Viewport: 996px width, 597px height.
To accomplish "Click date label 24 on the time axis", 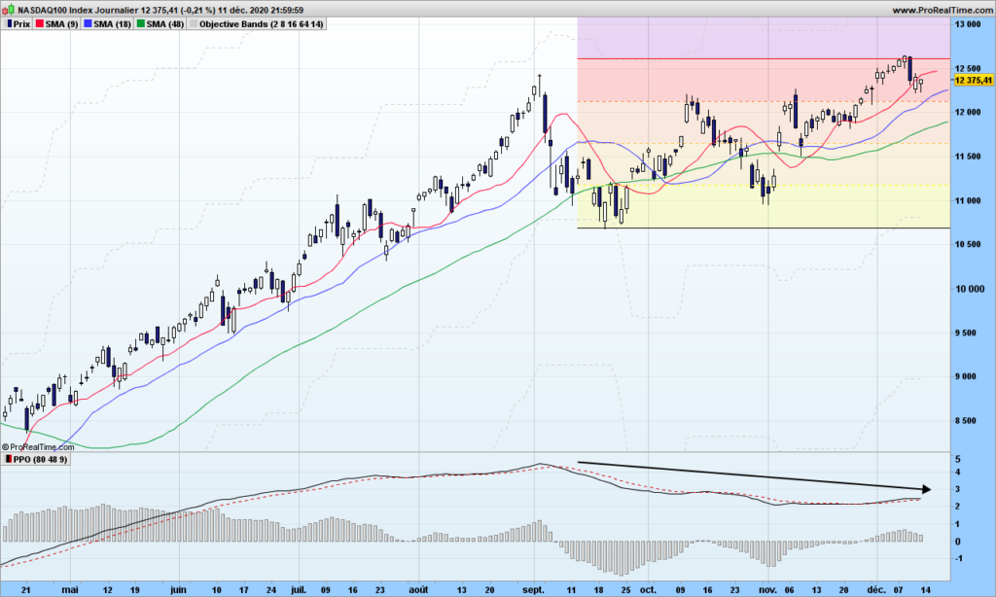I will 271,590.
